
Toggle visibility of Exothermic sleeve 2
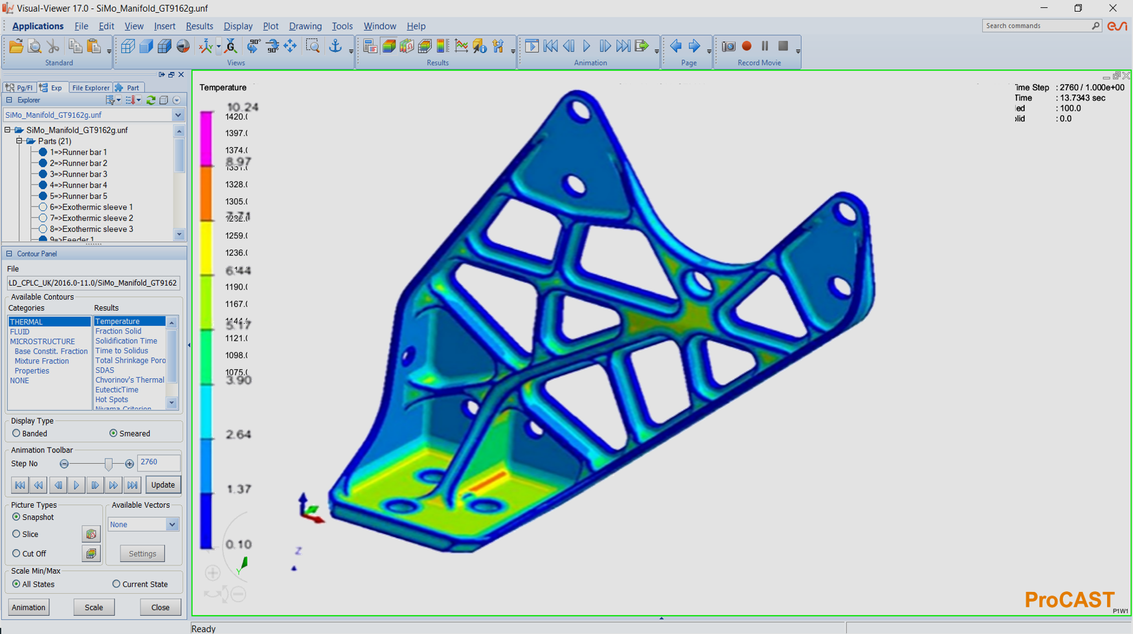(43, 218)
